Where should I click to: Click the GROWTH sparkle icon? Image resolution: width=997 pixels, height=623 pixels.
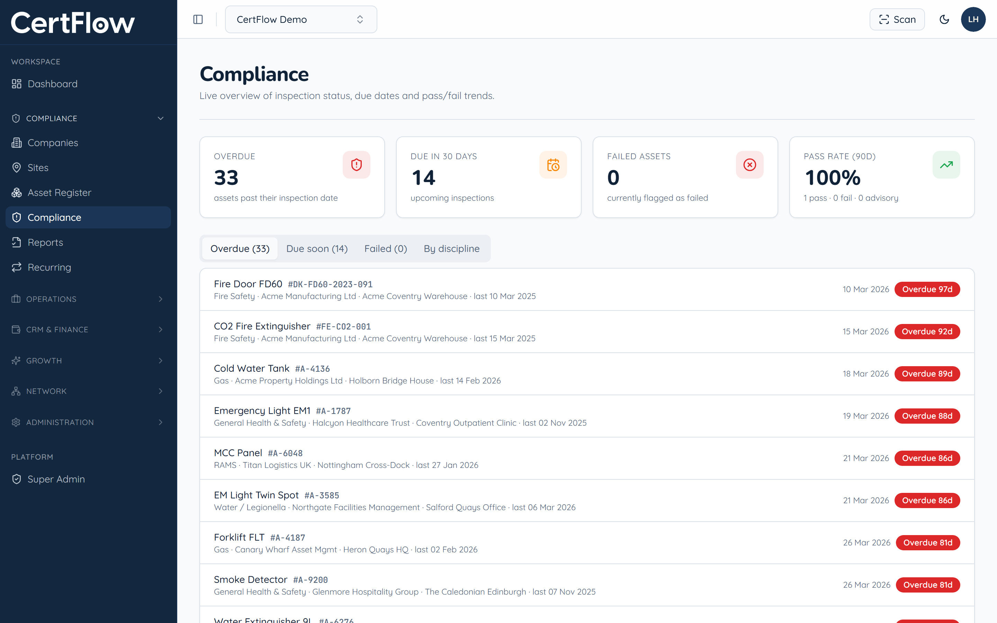(16, 361)
